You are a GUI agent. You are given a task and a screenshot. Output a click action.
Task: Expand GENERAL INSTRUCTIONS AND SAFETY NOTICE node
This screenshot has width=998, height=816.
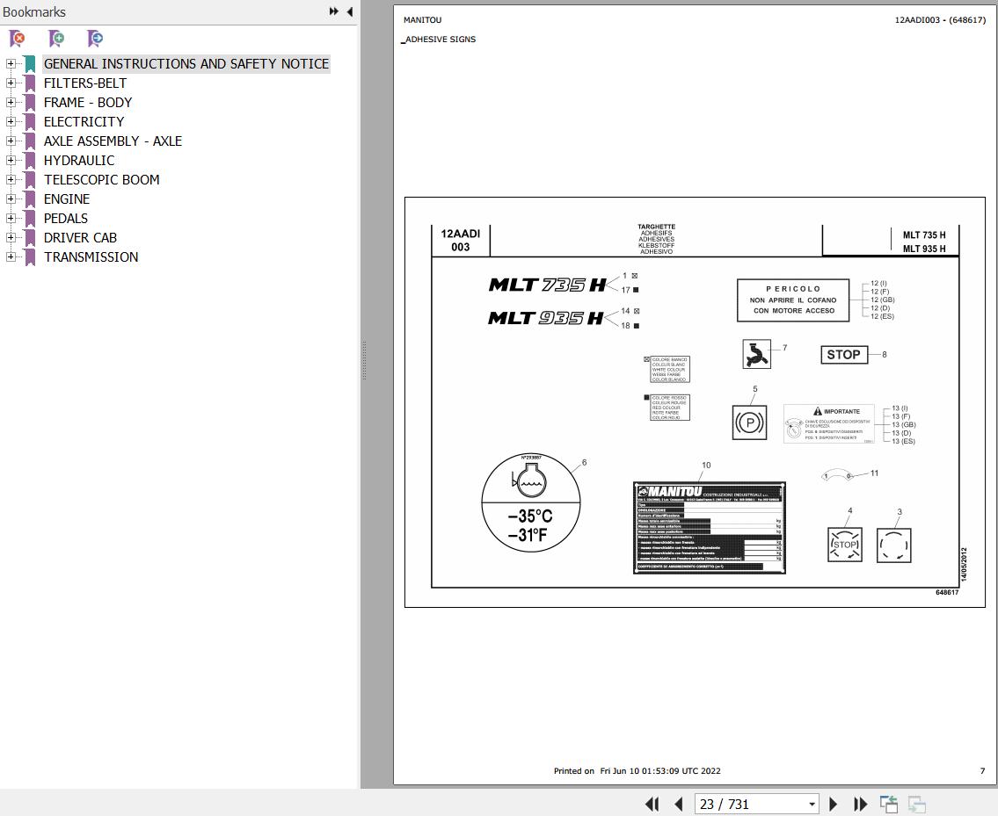pos(11,63)
